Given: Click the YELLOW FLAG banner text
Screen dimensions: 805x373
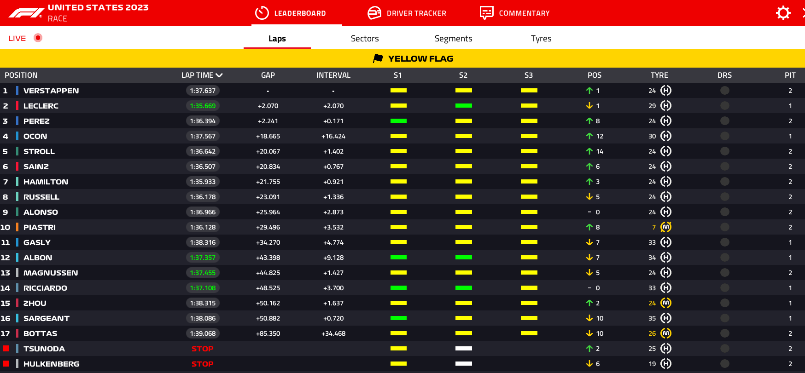Looking at the screenshot, I should coord(421,59).
